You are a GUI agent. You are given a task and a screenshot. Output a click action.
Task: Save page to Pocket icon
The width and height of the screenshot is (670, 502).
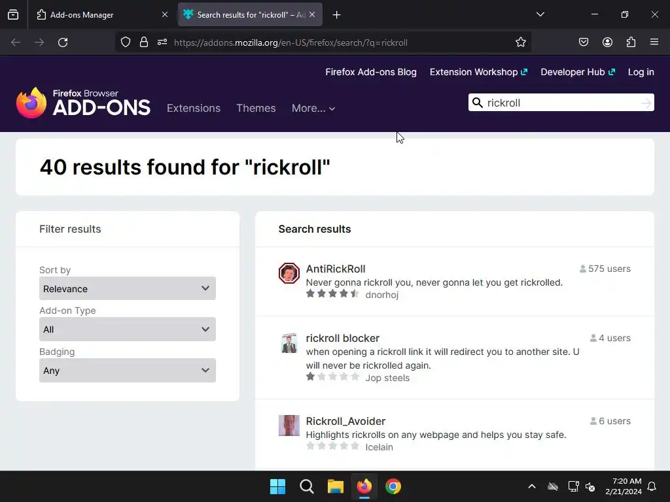click(x=584, y=42)
